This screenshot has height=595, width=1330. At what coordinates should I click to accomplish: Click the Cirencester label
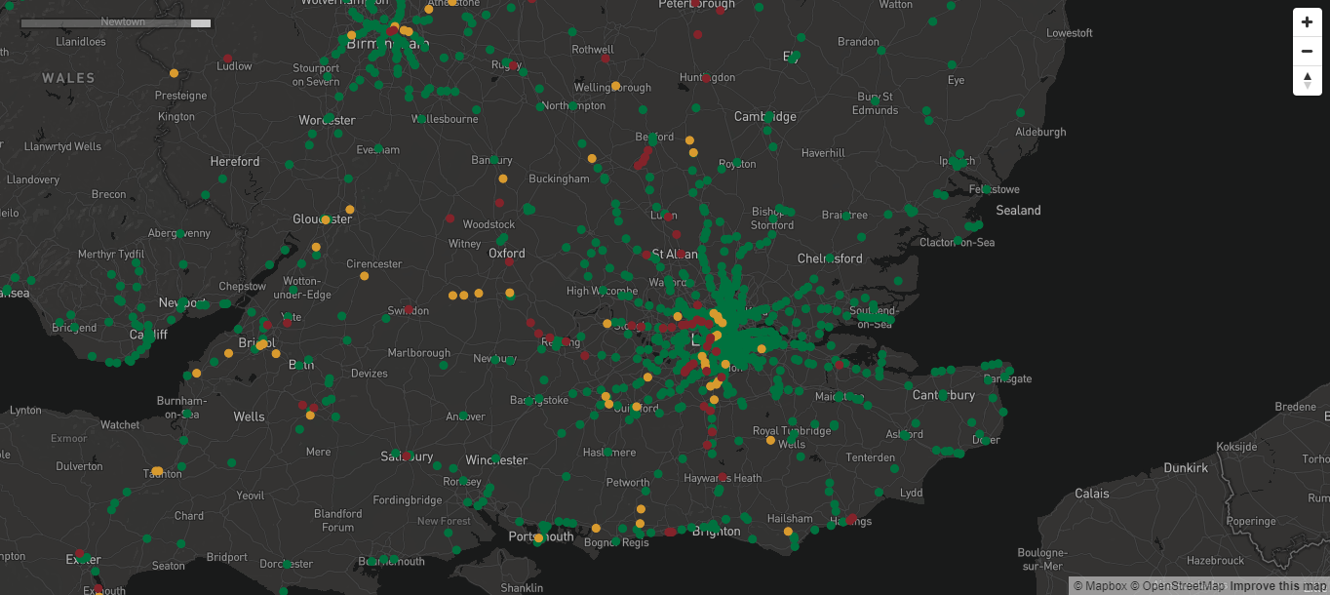click(374, 263)
